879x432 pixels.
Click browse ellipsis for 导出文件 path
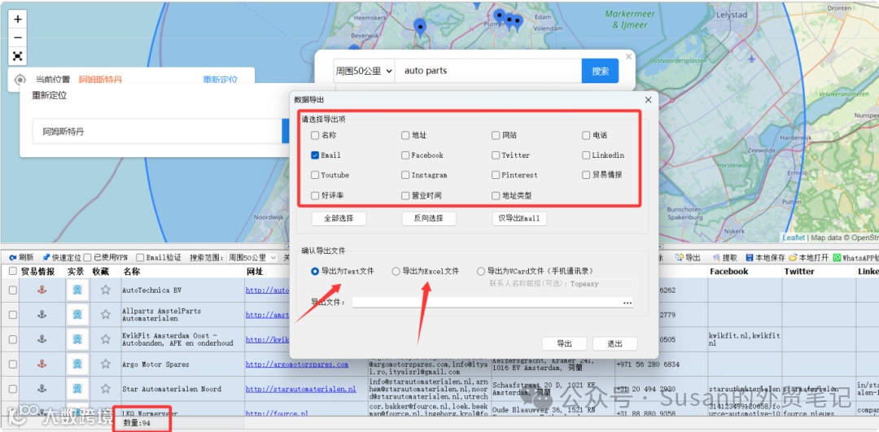pos(627,303)
